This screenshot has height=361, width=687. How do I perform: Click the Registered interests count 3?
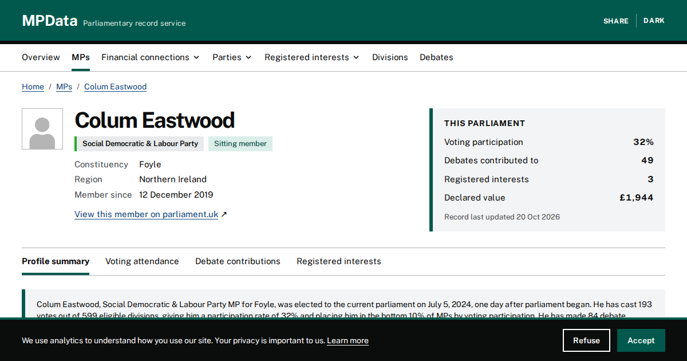point(650,179)
